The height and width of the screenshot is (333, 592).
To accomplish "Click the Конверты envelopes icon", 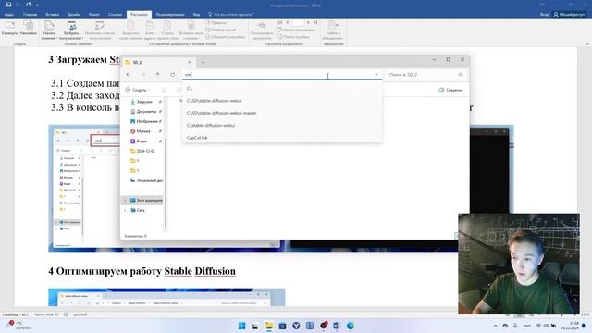I will tap(10, 28).
